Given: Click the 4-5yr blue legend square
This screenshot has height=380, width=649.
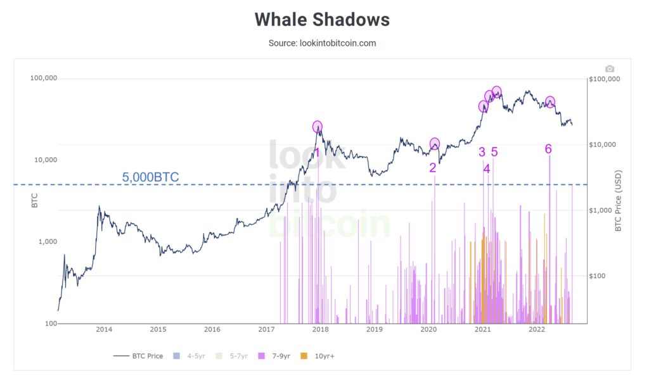Looking at the screenshot, I should pyautogui.click(x=177, y=356).
